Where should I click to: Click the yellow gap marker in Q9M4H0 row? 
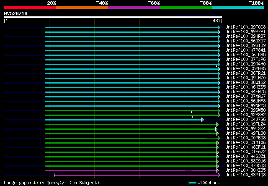click(217, 66)
